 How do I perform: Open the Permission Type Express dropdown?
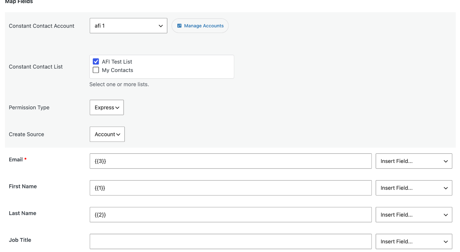tap(107, 107)
